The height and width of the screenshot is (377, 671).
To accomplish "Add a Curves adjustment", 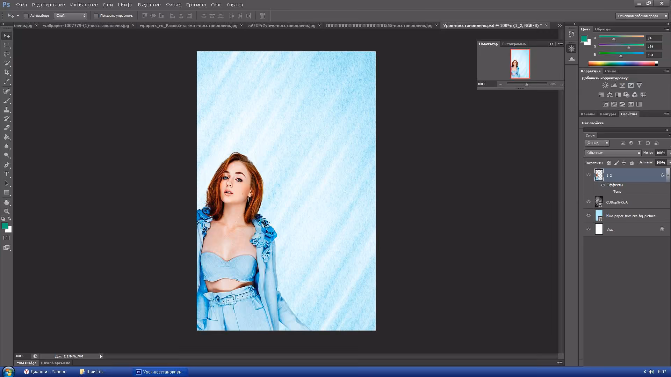I will tap(622, 86).
